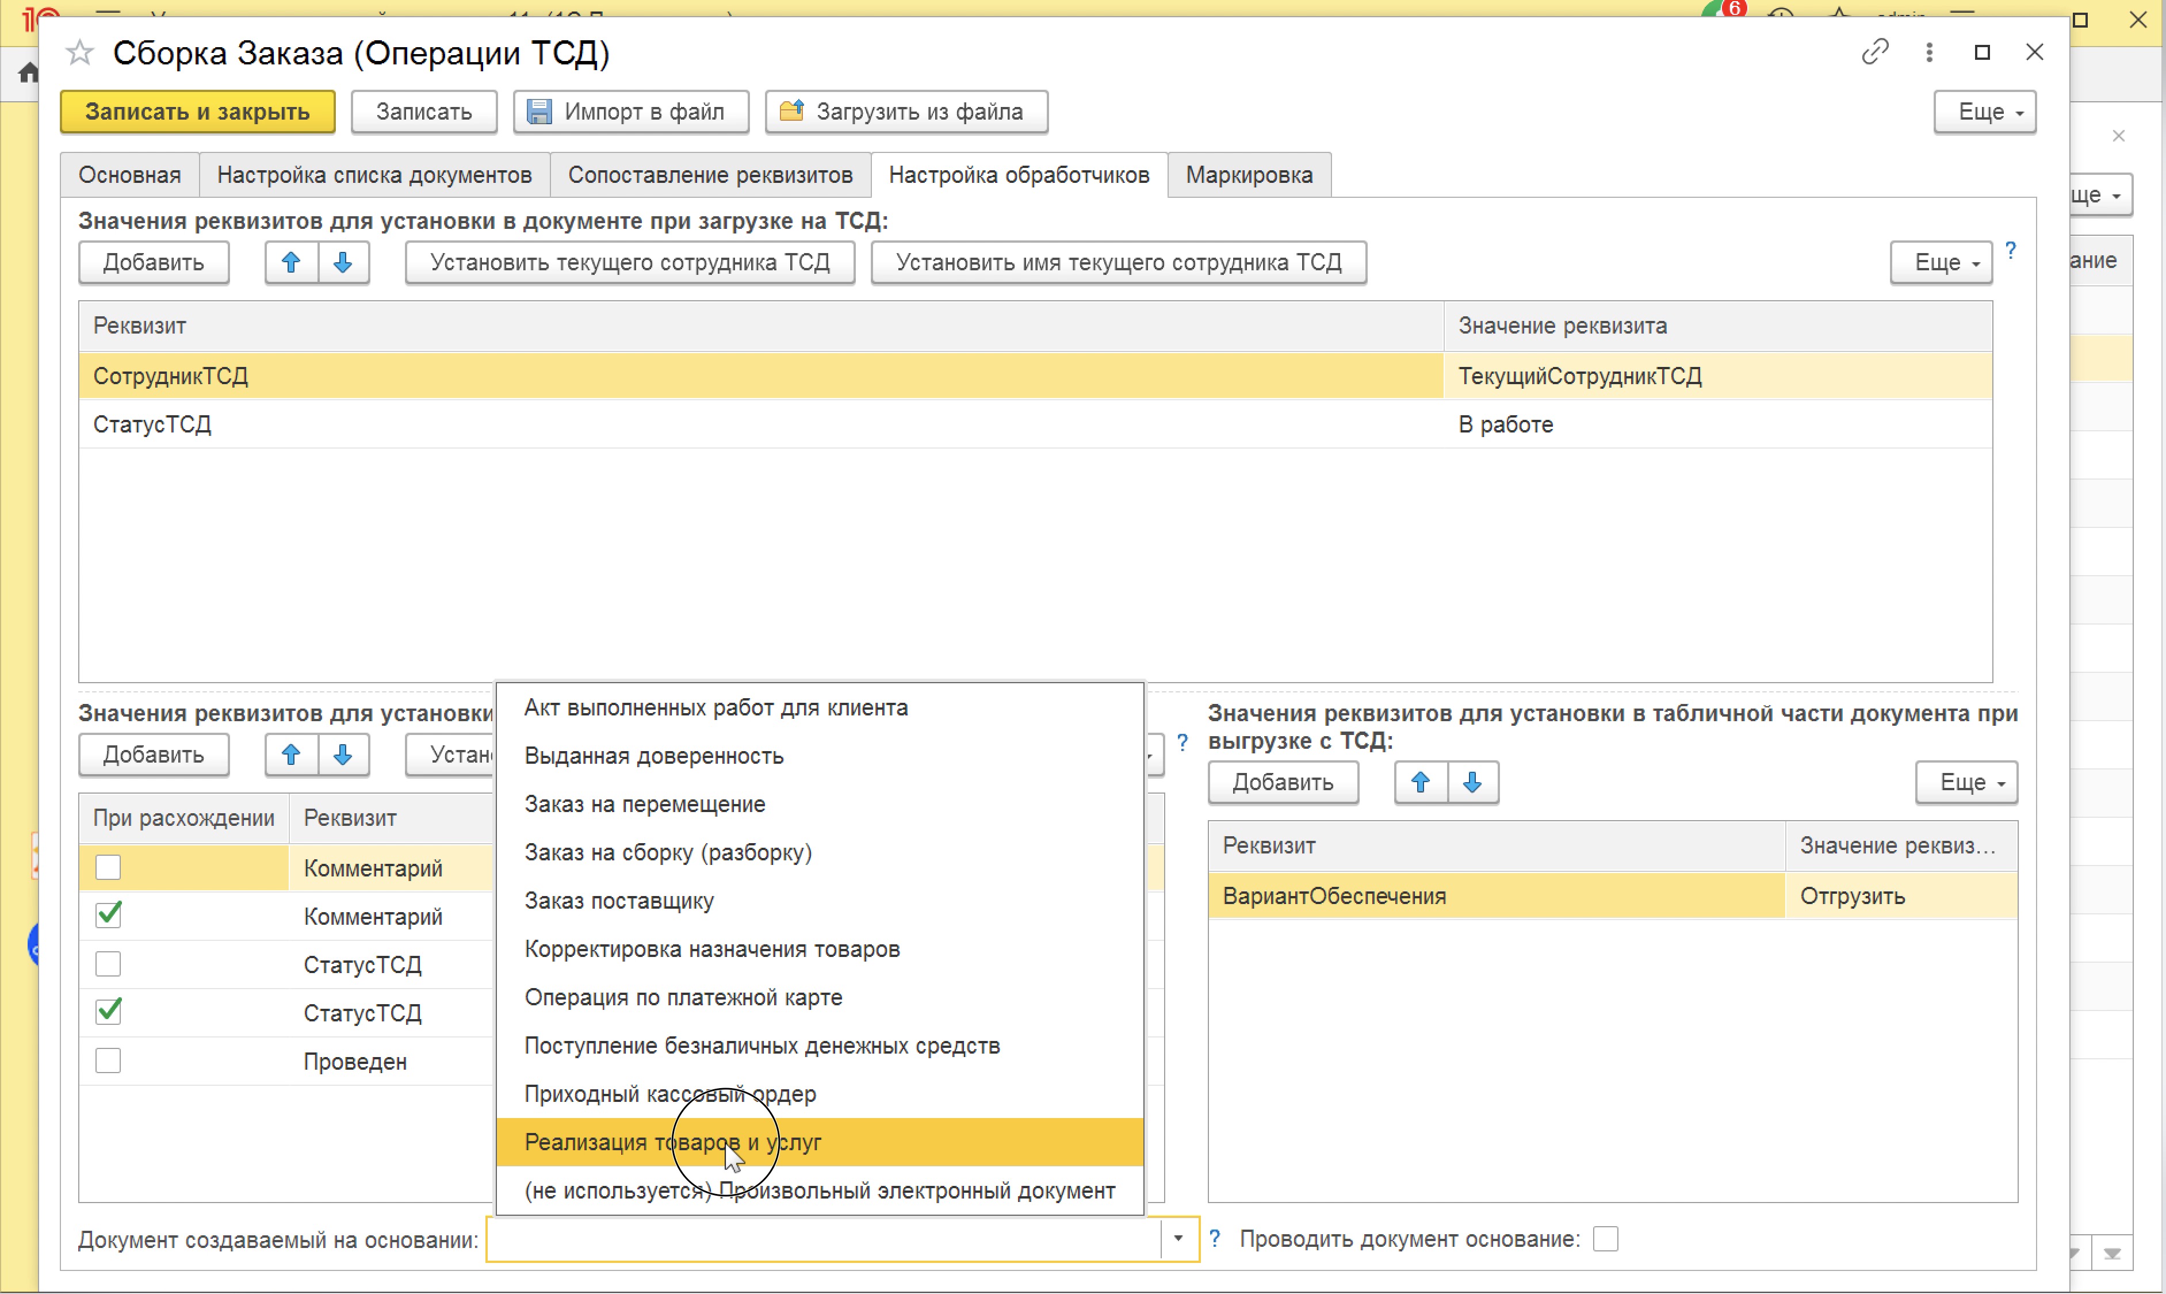Click 'Установить имя текущего сотрудника ТСД'
Screen dimensions: 2166x1294
[1119, 262]
